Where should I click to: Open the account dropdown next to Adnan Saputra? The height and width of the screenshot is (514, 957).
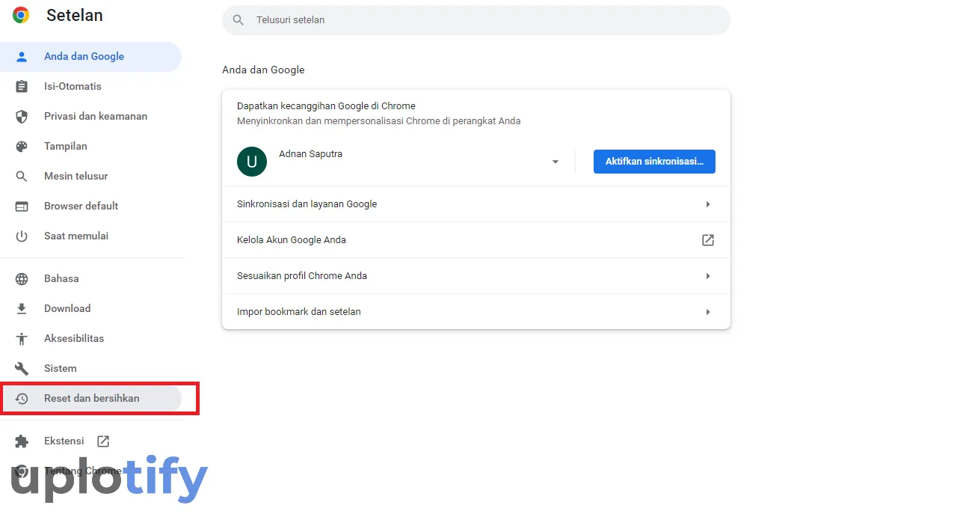pyautogui.click(x=556, y=162)
